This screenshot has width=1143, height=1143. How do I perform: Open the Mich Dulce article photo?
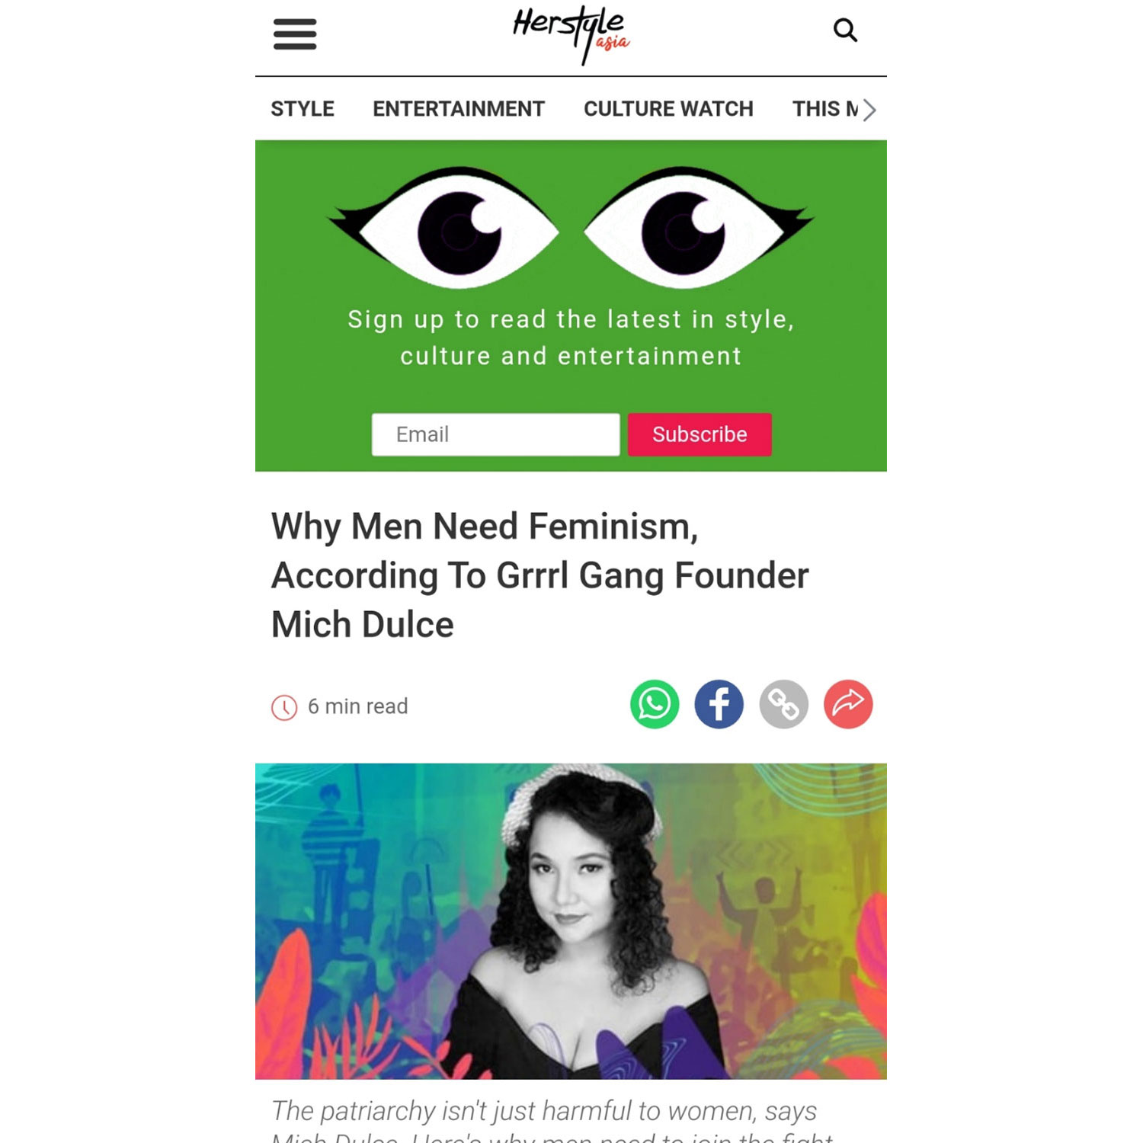click(x=571, y=921)
